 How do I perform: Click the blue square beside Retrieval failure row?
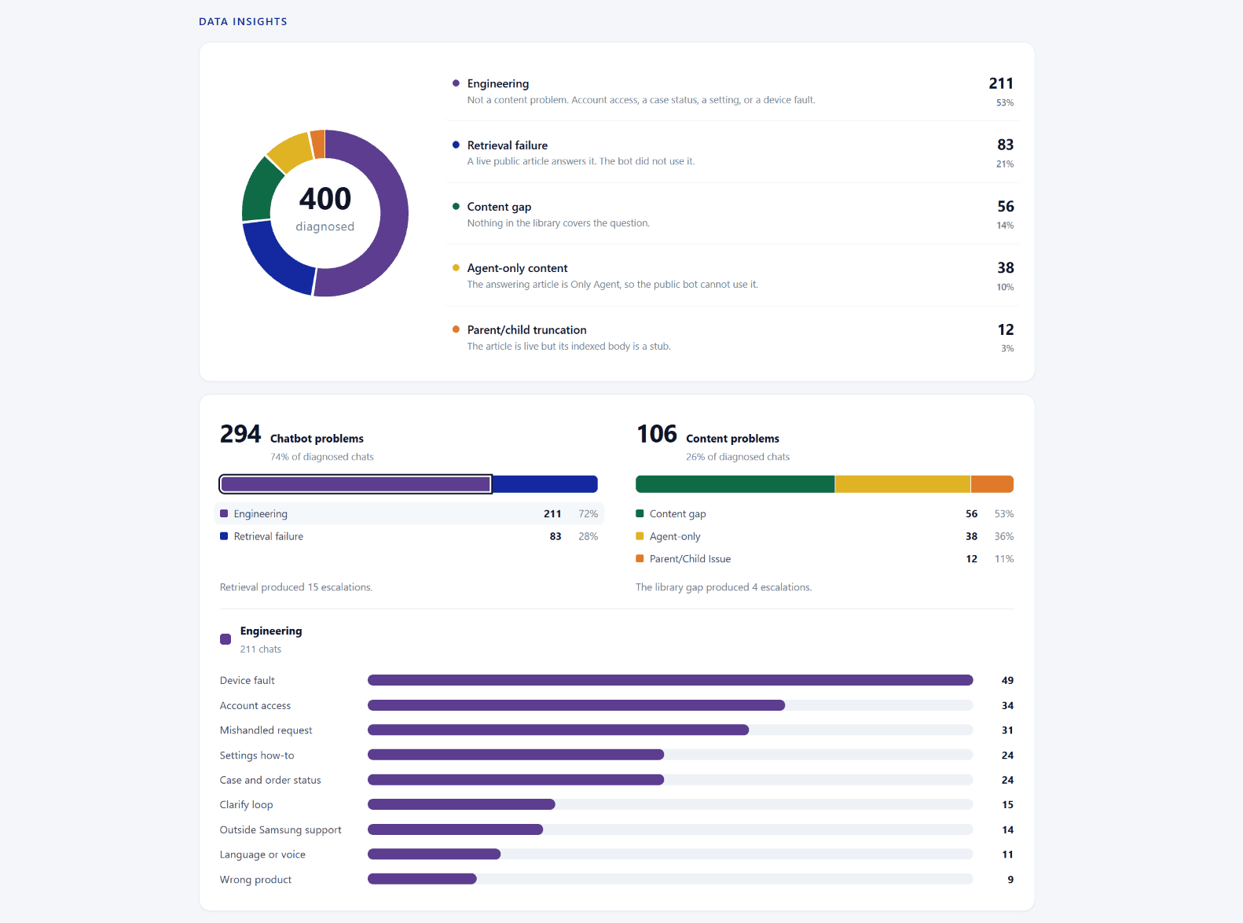coord(224,536)
